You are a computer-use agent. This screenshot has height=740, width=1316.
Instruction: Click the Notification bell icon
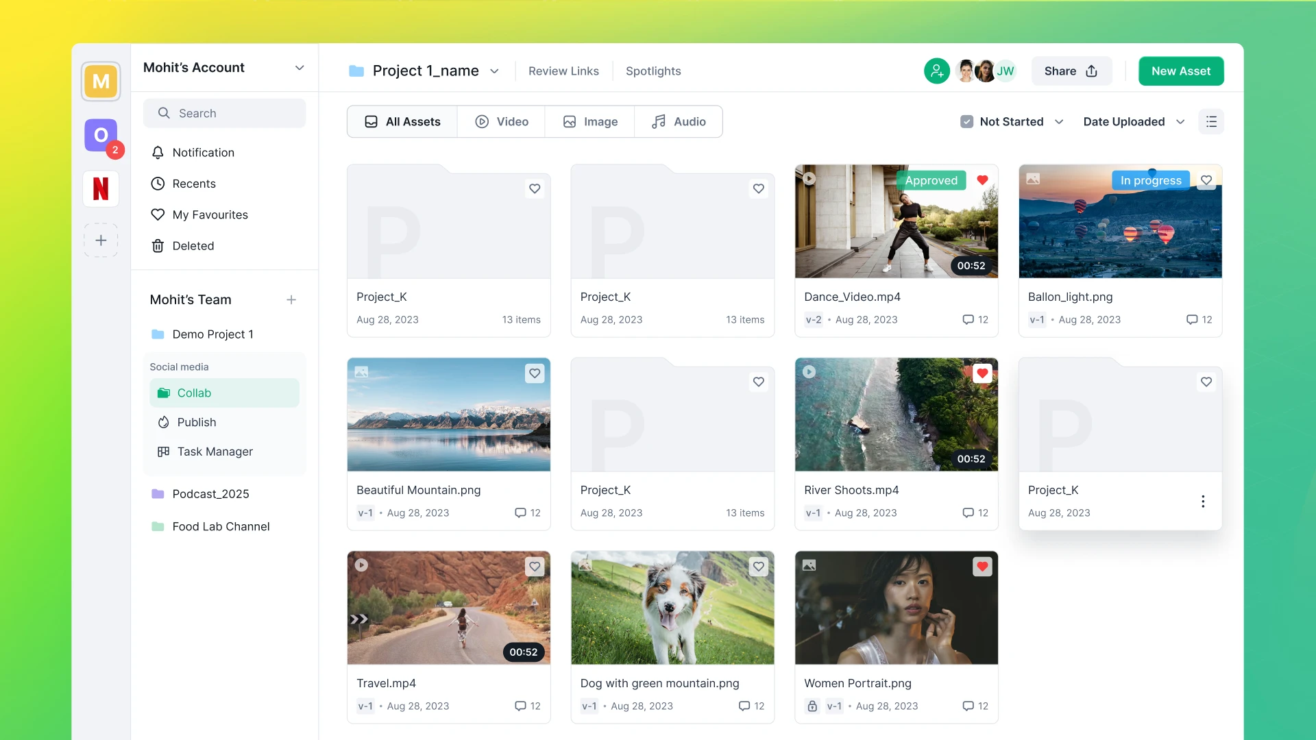(x=158, y=153)
